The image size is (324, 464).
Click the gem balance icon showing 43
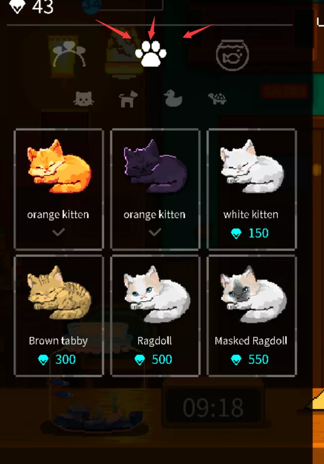17,6
